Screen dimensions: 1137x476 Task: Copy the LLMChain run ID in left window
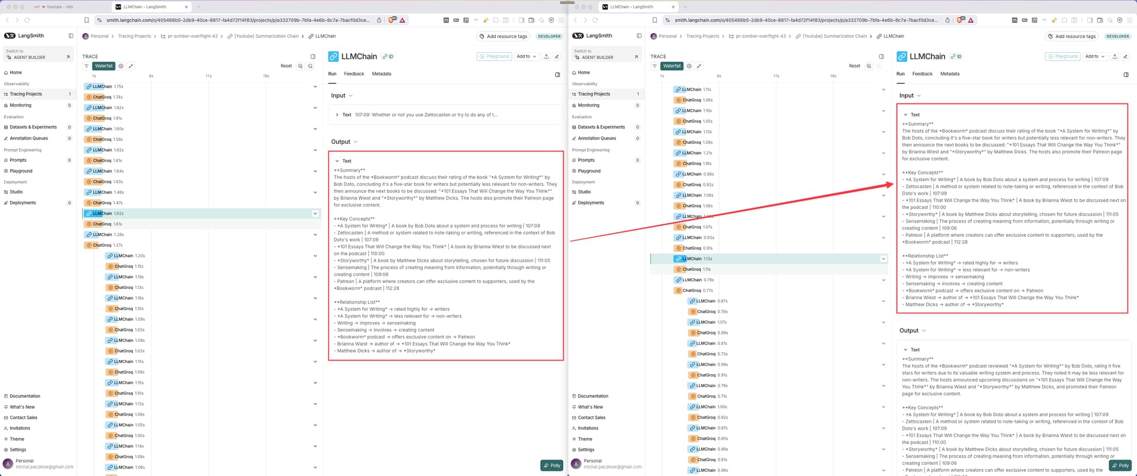(x=388, y=56)
